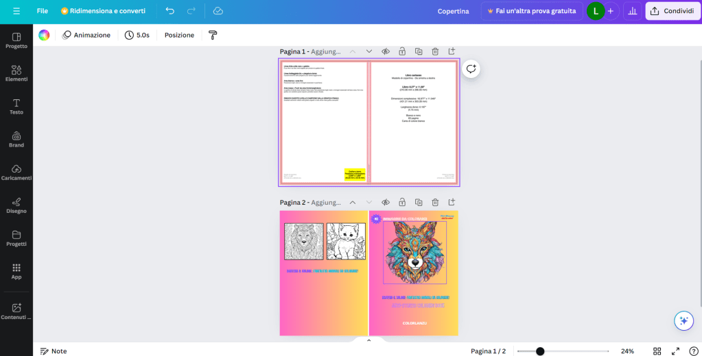The width and height of the screenshot is (702, 356).
Task: Duplicate Pagina 1 with copy icon
Action: [x=419, y=51]
